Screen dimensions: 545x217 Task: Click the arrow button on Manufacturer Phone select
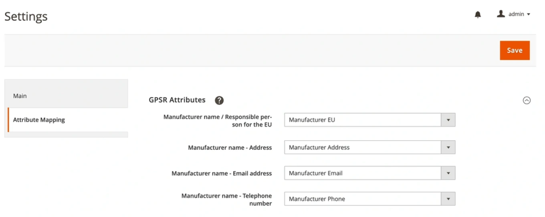(448, 199)
